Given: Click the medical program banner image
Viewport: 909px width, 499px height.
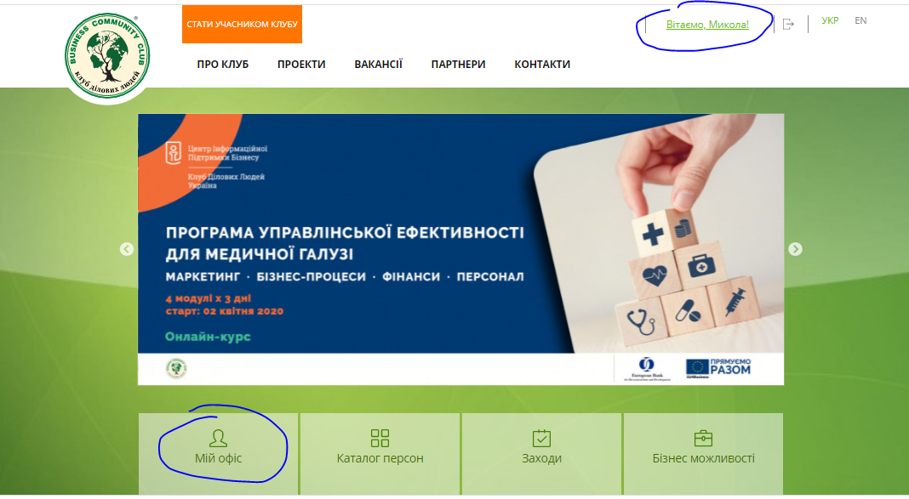Looking at the screenshot, I should click(460, 249).
